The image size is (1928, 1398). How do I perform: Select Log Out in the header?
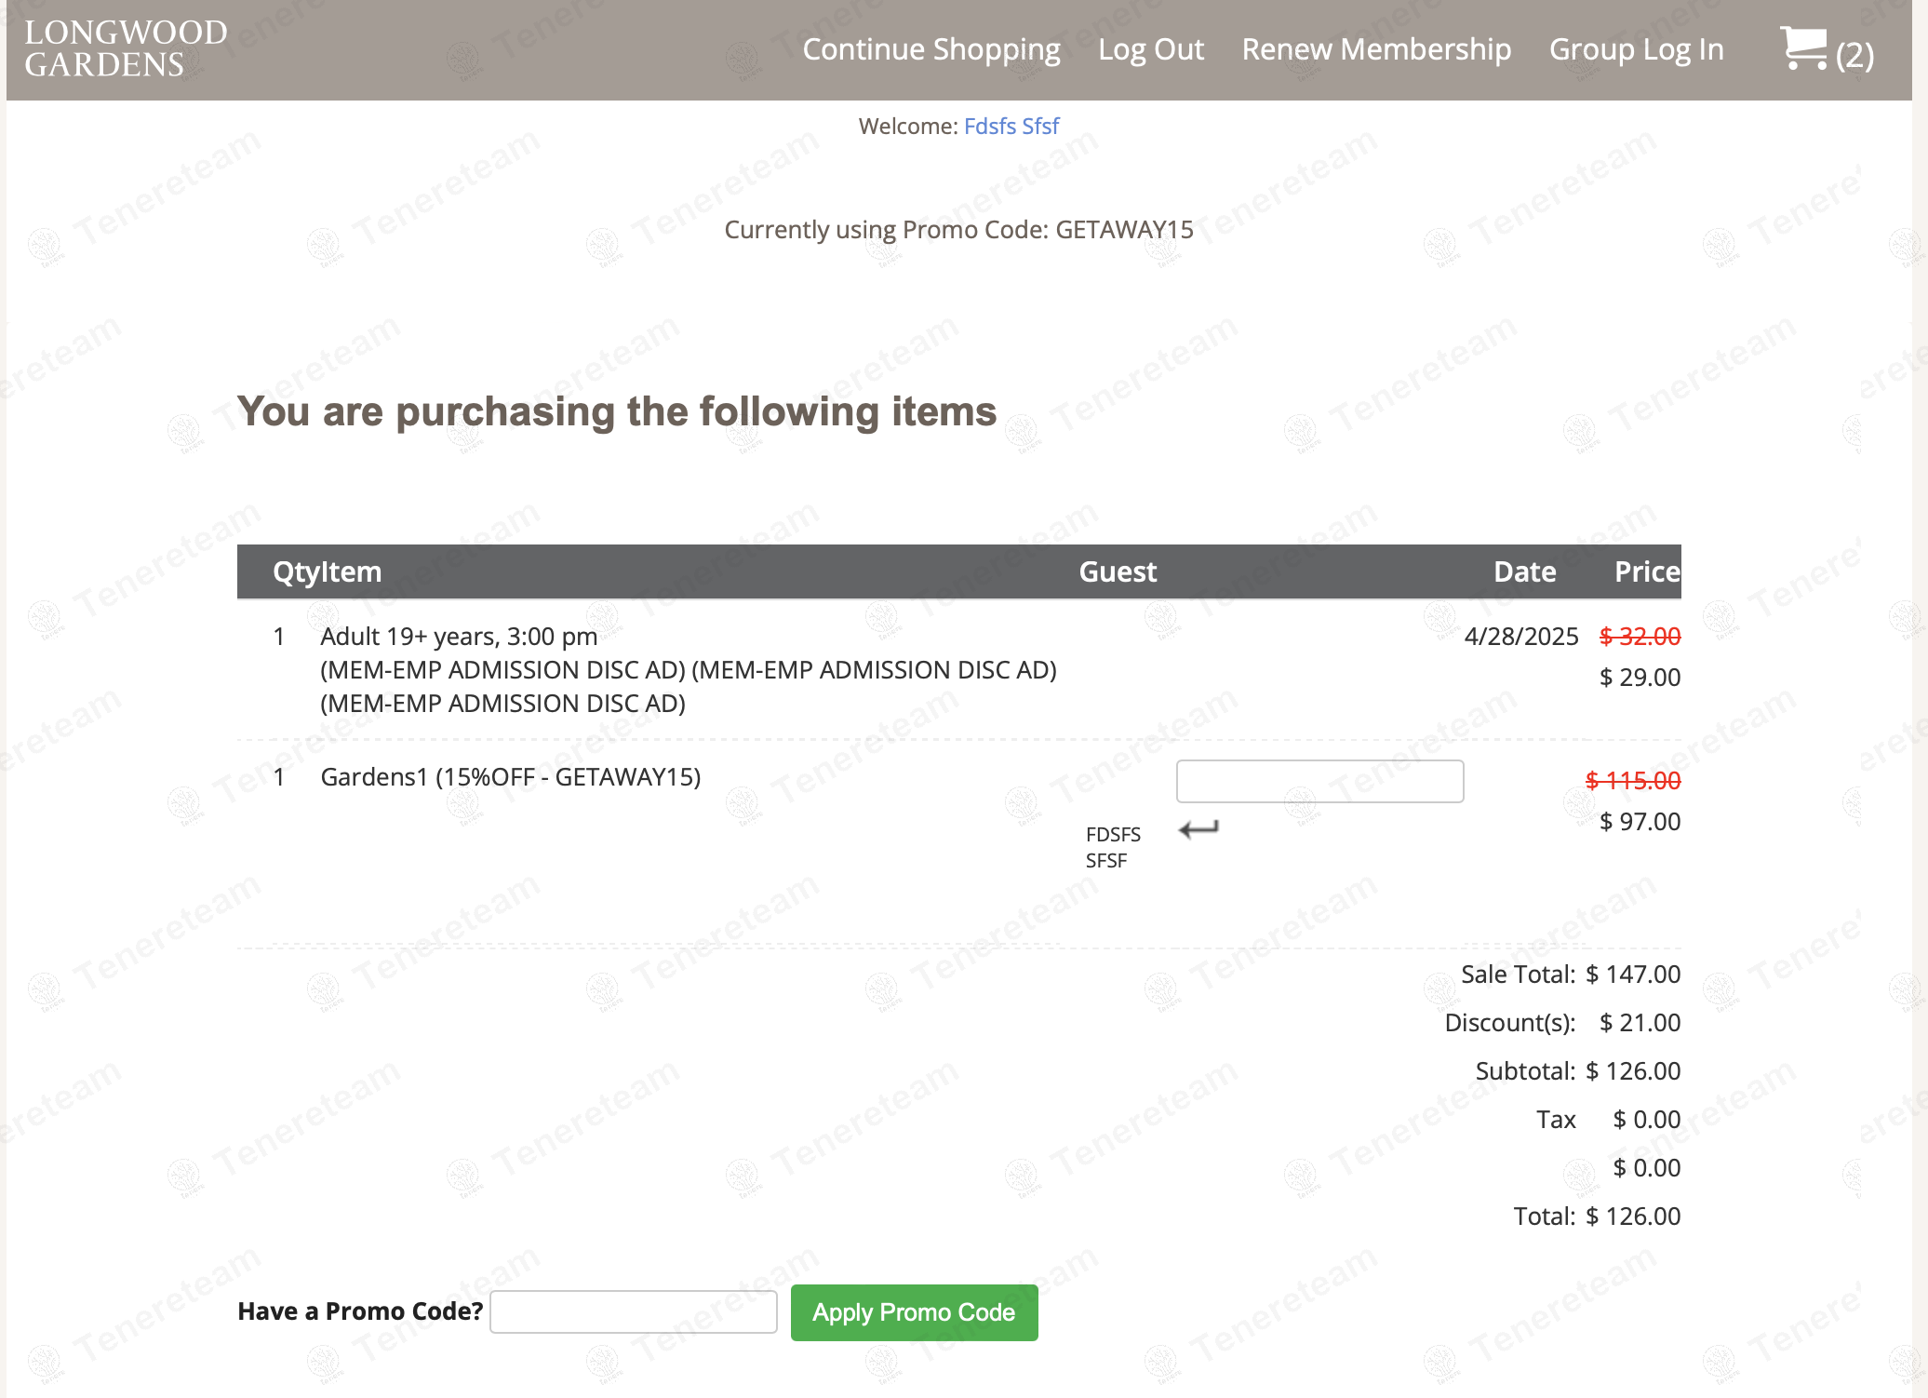coord(1151,49)
